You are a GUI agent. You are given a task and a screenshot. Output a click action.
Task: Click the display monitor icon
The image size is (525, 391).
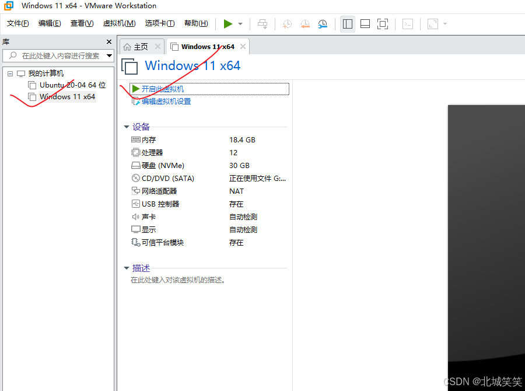pos(135,229)
